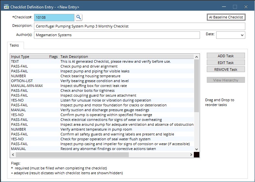Select 'Inspect coupling guard for secure attachment'
Viewport: 255px width, 182px height.
pos(102,95)
